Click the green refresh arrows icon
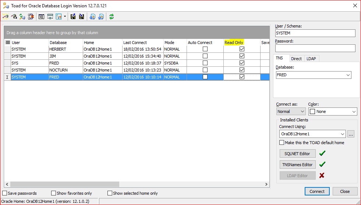This screenshot has height=205, width=361. click(x=112, y=17)
